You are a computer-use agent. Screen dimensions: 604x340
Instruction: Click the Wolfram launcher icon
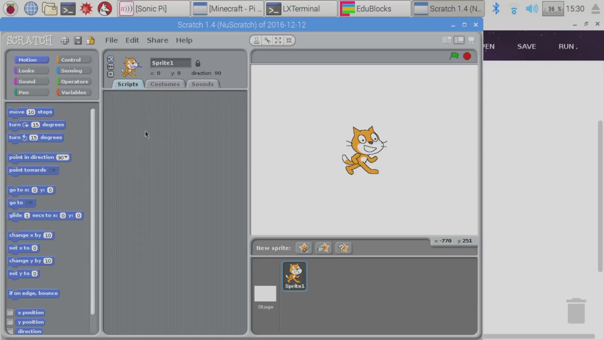click(105, 8)
